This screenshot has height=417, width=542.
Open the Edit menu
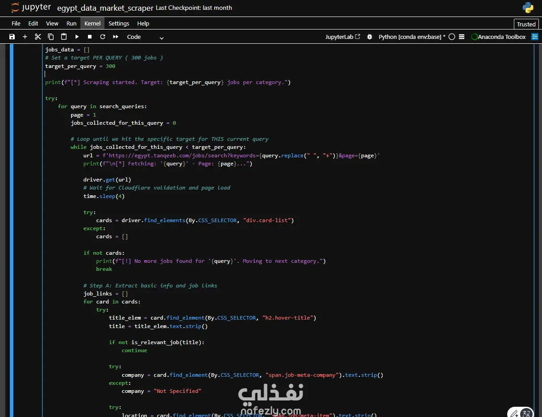33,23
